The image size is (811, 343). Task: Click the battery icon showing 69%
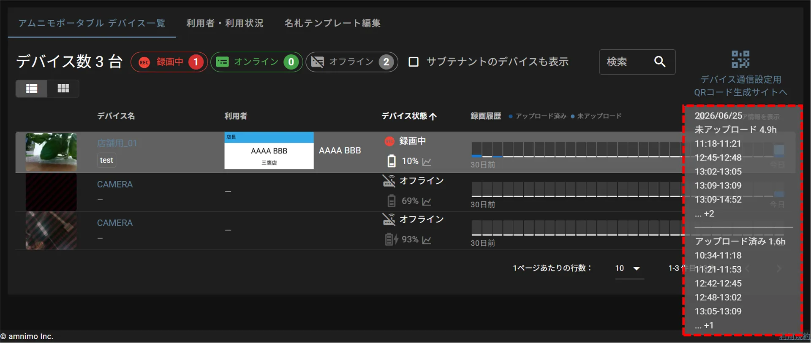pyautogui.click(x=392, y=201)
